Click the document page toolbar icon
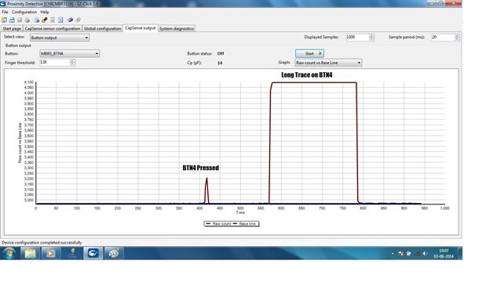The height and width of the screenshot is (286, 486). tap(60, 20)
